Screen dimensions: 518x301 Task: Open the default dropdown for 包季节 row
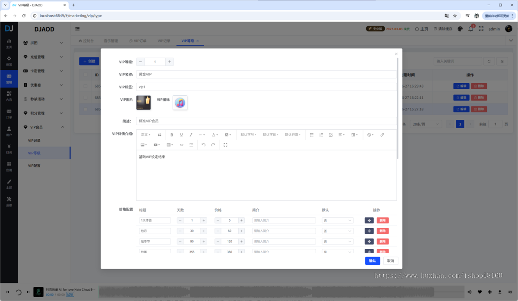(x=338, y=241)
